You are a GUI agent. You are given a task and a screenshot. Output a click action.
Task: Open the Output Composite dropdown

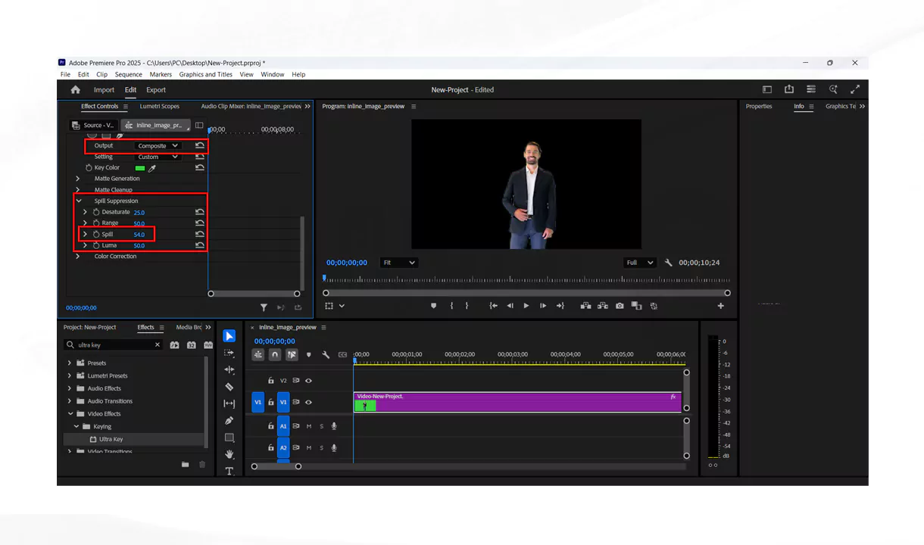(x=158, y=145)
